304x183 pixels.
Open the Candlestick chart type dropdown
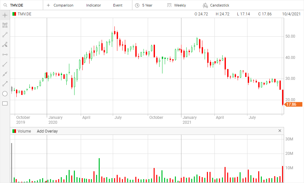(x=216, y=5)
